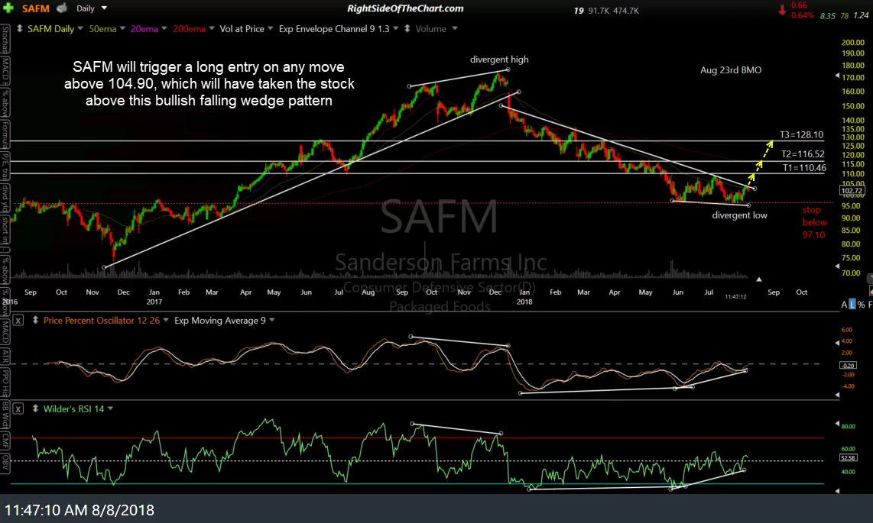The width and height of the screenshot is (873, 523).
Task: Open Exp Moving Average 9 dropdown
Action: (271, 320)
